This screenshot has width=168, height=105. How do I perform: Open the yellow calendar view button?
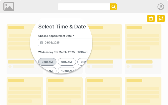pos(151,18)
